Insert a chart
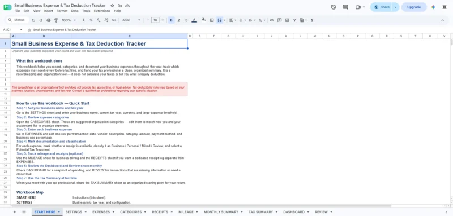This screenshot has width=453, height=216. point(287,20)
